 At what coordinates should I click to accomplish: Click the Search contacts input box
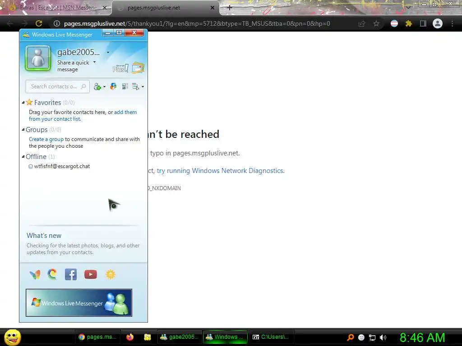point(57,86)
